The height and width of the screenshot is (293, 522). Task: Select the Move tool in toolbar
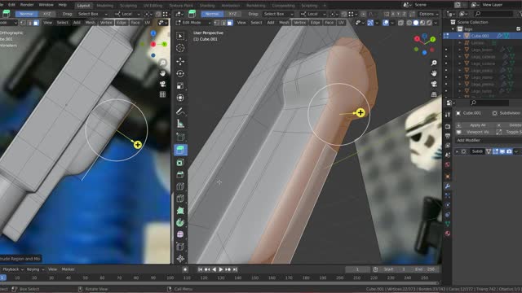[x=180, y=62]
